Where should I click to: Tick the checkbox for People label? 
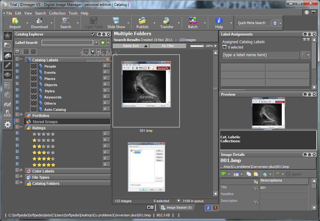point(18,65)
